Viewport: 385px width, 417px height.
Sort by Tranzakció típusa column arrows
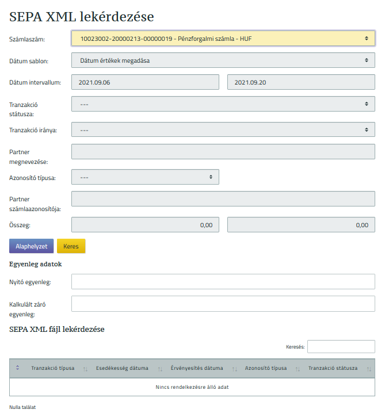coord(85,369)
